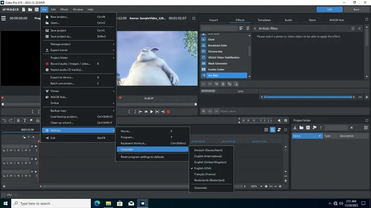Click Keyboard shortcut... in Settings submenu
The image size is (371, 208).
click(x=134, y=143)
